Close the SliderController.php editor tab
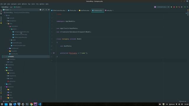Viewport: 189px width, 106px height. pyautogui.click(x=66, y=11)
